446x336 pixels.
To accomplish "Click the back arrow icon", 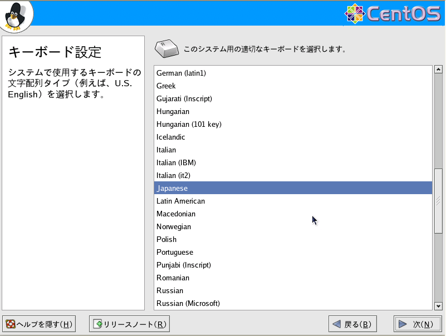I will [x=336, y=324].
